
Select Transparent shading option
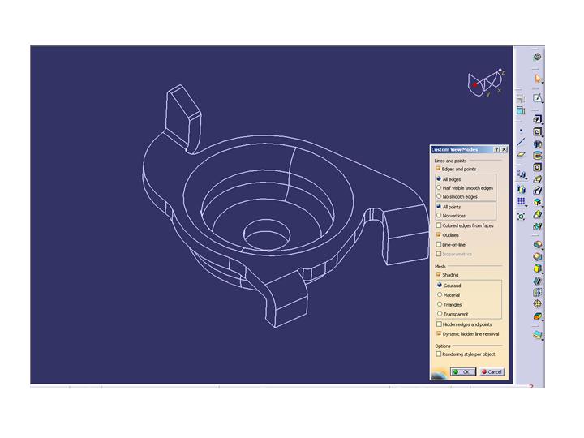coord(440,314)
